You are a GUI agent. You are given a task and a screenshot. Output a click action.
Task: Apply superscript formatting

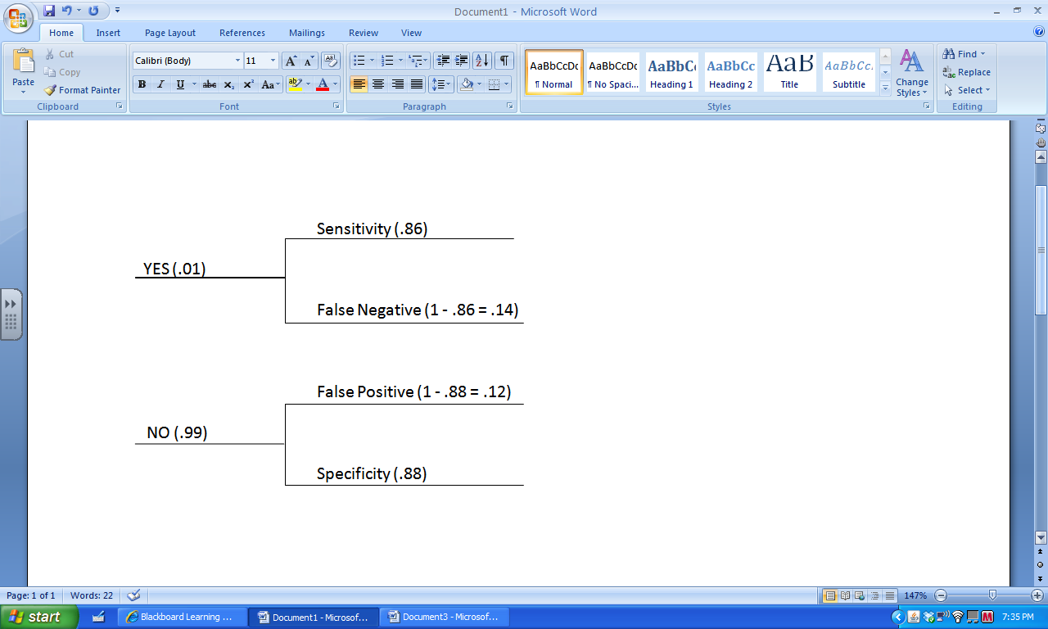pos(248,84)
